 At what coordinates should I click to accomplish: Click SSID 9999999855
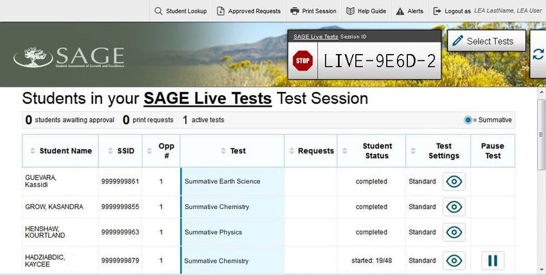120,207
